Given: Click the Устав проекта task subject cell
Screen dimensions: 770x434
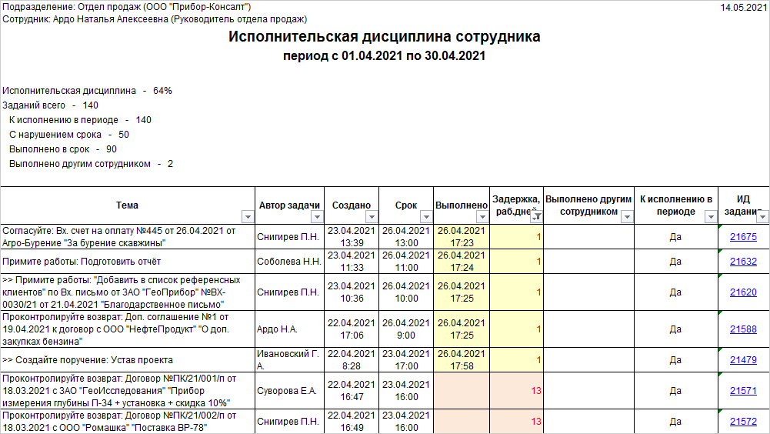Looking at the screenshot, I should [x=128, y=360].
